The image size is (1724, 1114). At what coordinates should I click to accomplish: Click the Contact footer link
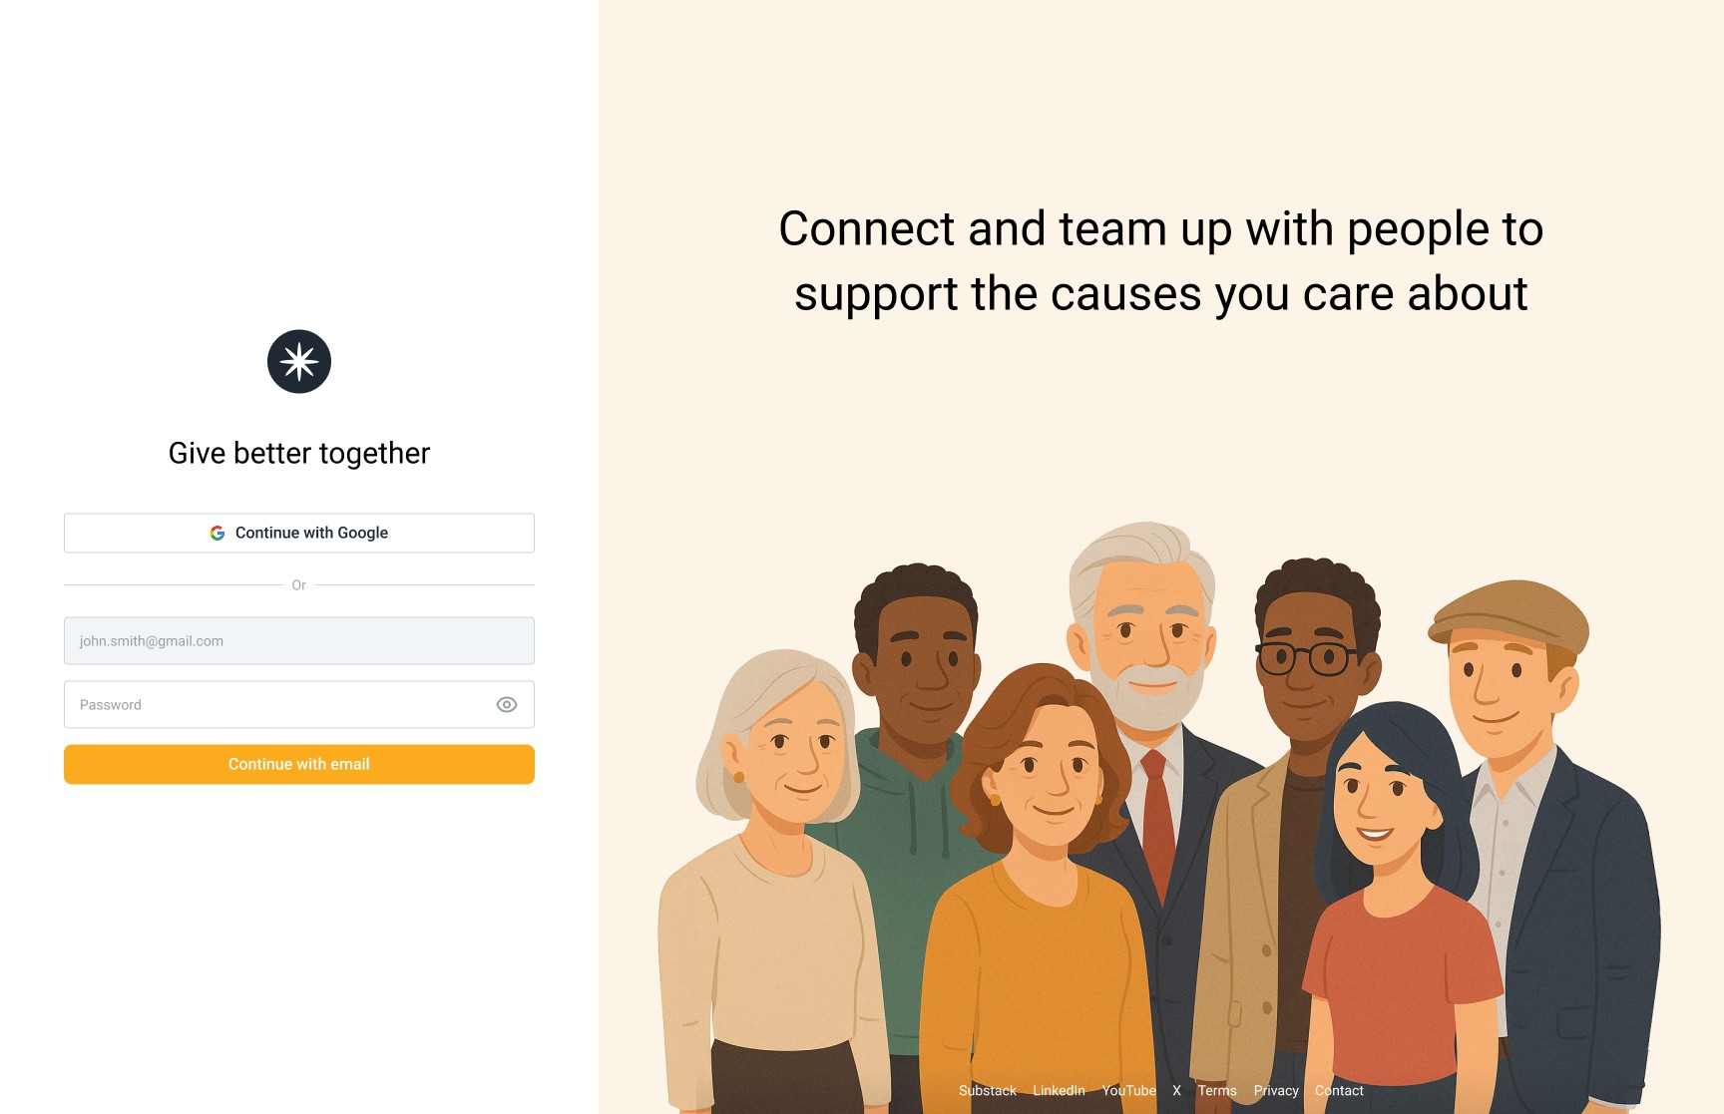[x=1339, y=1091]
